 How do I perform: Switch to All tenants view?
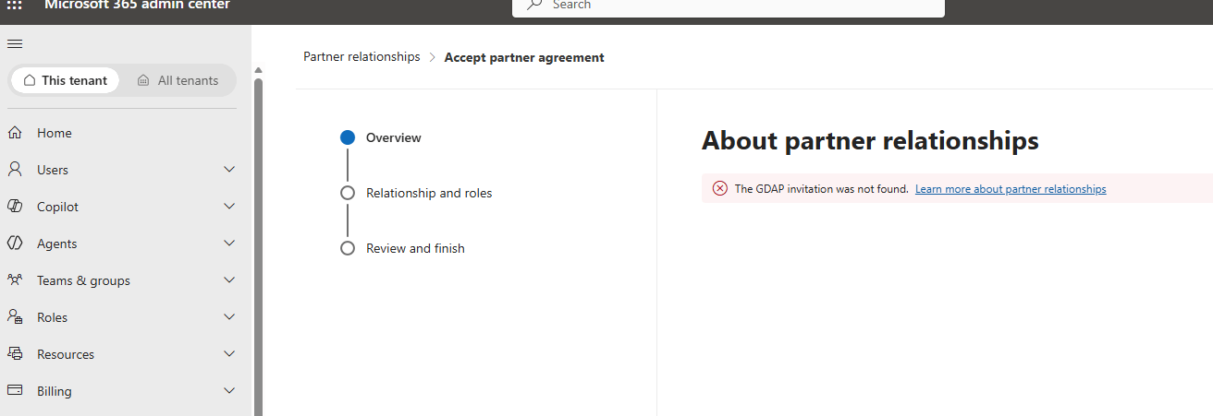click(178, 80)
